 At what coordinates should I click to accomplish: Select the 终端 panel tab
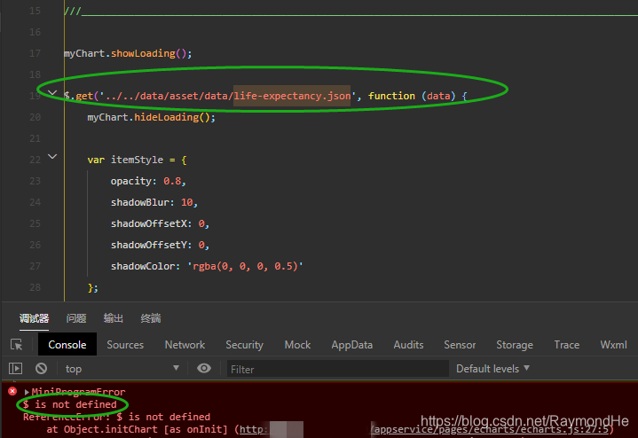[x=151, y=318]
